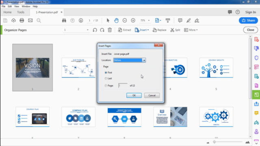The image size is (260, 146).
Task: Select the highlighter pen tool
Action: (x=188, y=20)
